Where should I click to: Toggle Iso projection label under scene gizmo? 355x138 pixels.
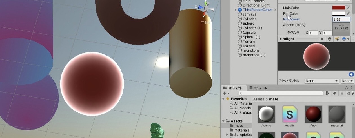coord(206,22)
